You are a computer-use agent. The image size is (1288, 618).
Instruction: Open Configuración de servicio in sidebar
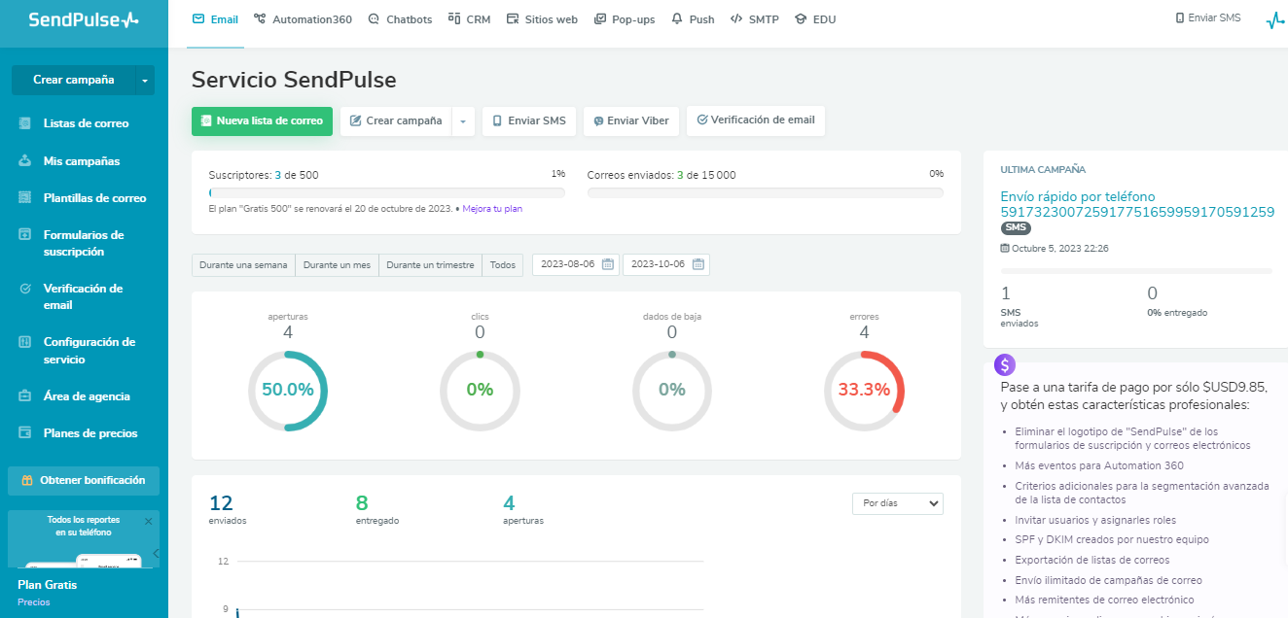pos(89,350)
